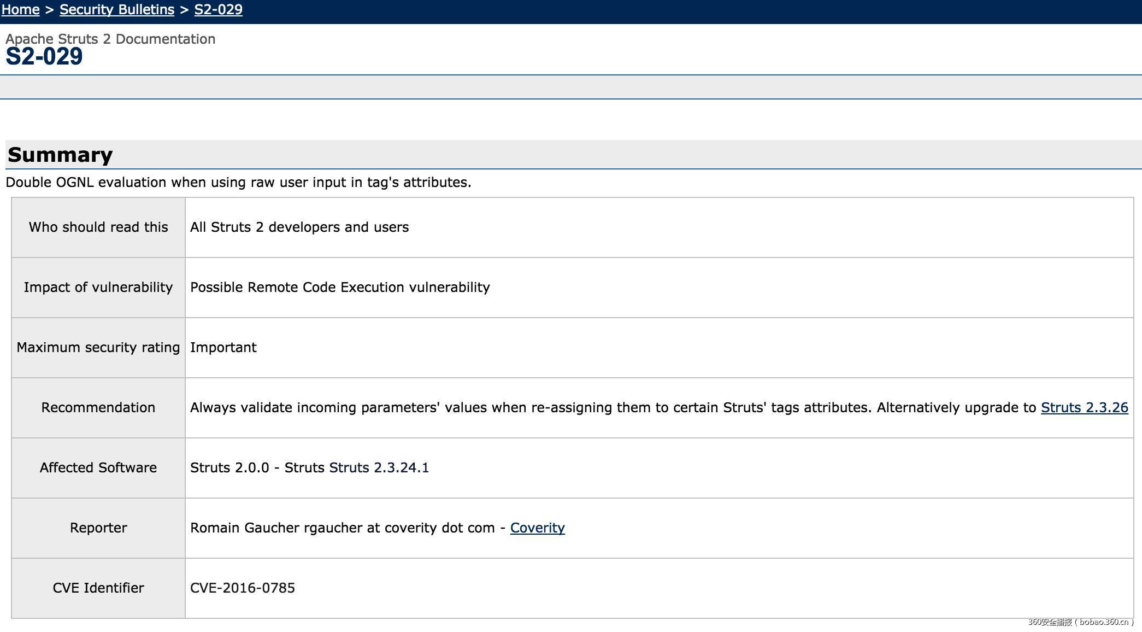Open the Security Bulletins breadcrumb link

click(116, 10)
